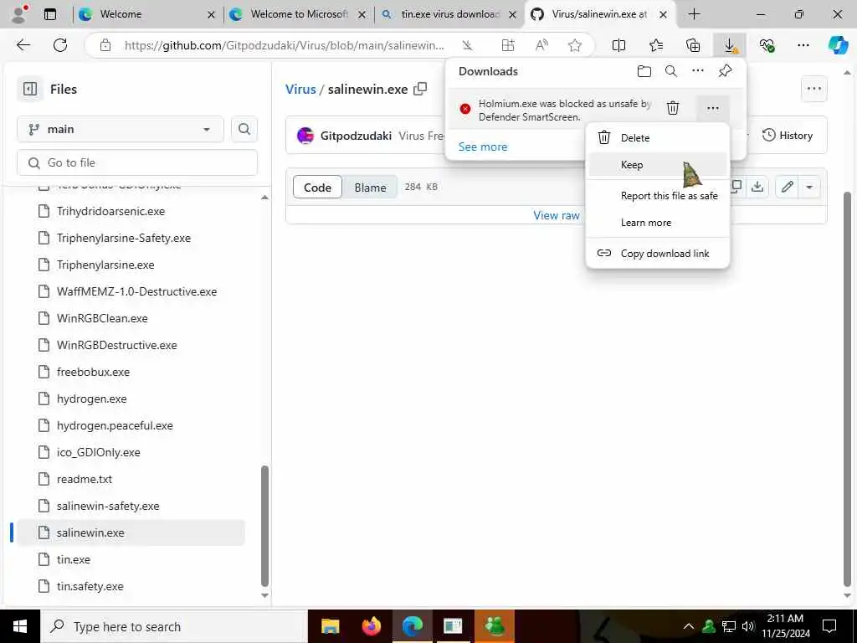
Task: Open more options in Downloads panel header
Action: [698, 71]
